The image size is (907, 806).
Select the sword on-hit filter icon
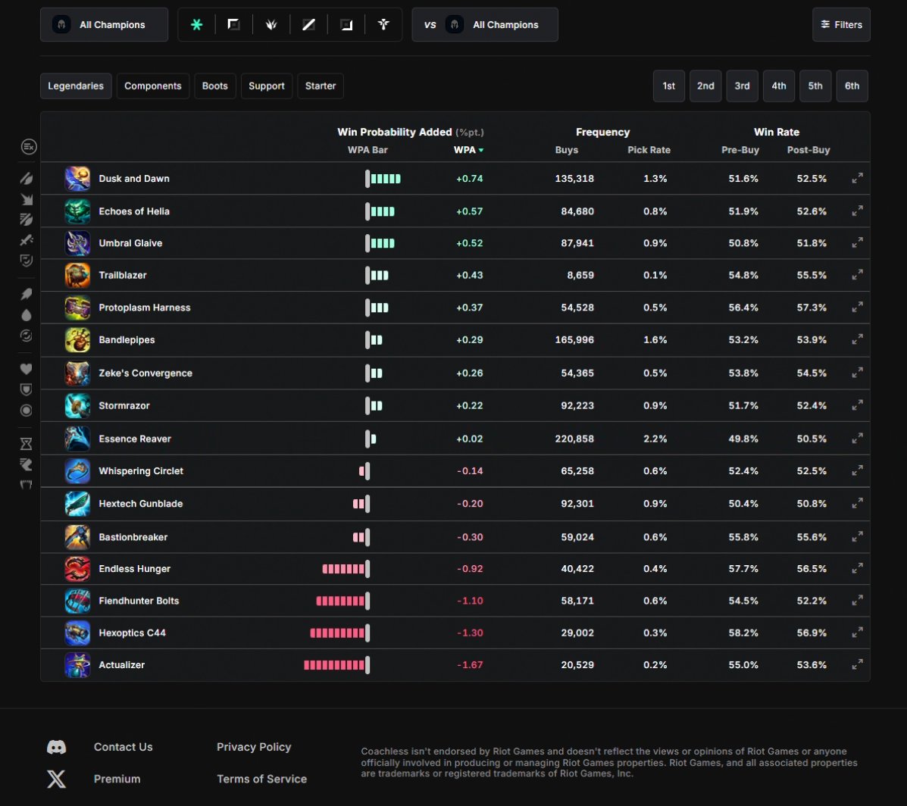[26, 240]
